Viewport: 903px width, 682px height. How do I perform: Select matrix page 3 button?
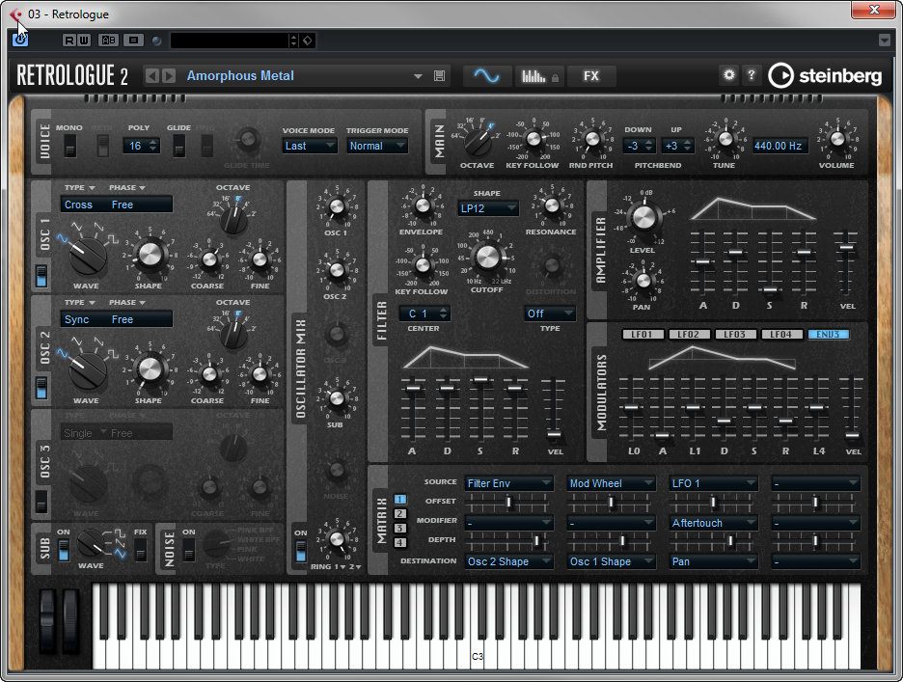[400, 529]
